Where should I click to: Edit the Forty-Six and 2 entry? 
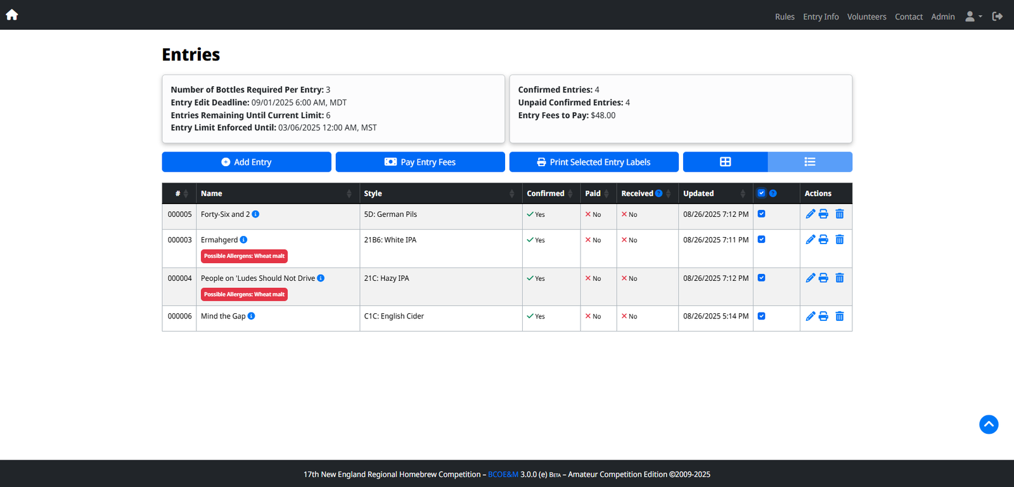810,214
